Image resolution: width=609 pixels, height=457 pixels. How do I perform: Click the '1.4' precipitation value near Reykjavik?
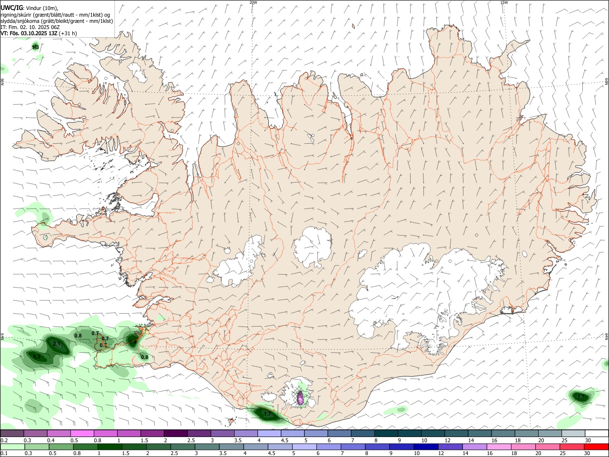(x=133, y=341)
